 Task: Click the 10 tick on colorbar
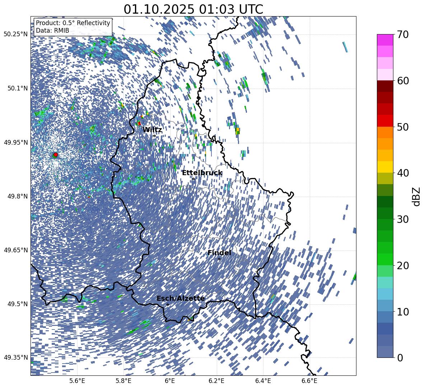(x=402, y=312)
